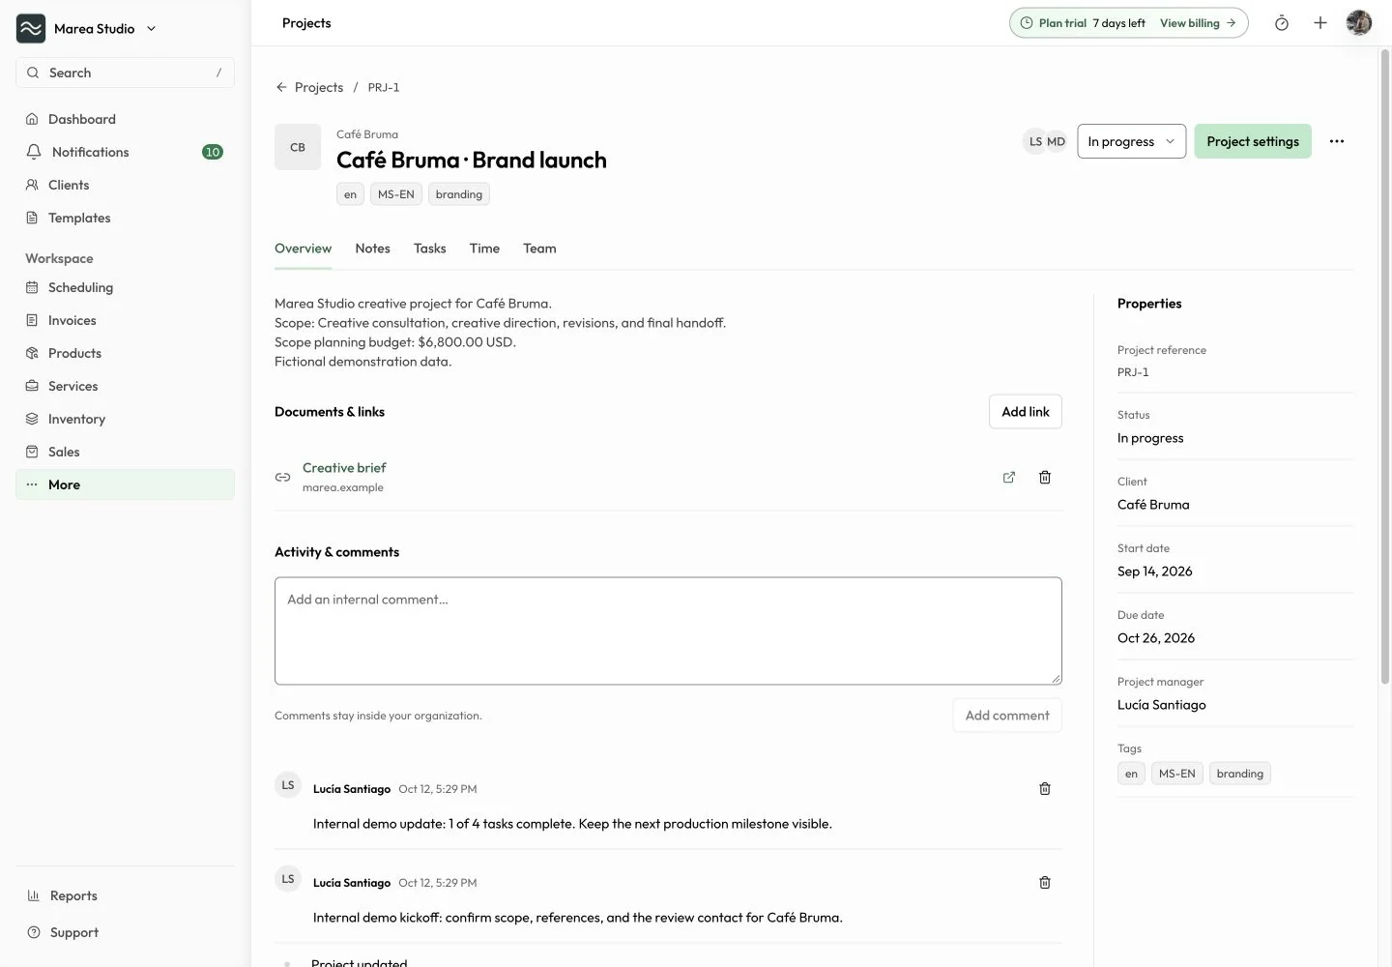
Task: Go to Dashboard in sidebar
Action: 125,119
